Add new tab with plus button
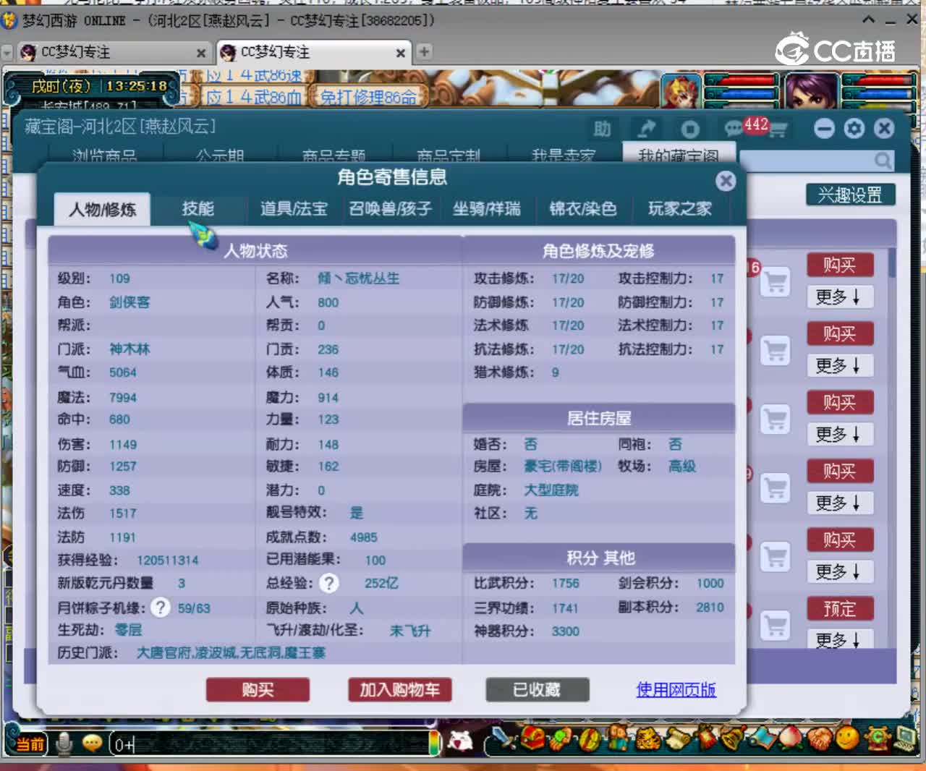The width and height of the screenshot is (926, 771). (x=424, y=51)
